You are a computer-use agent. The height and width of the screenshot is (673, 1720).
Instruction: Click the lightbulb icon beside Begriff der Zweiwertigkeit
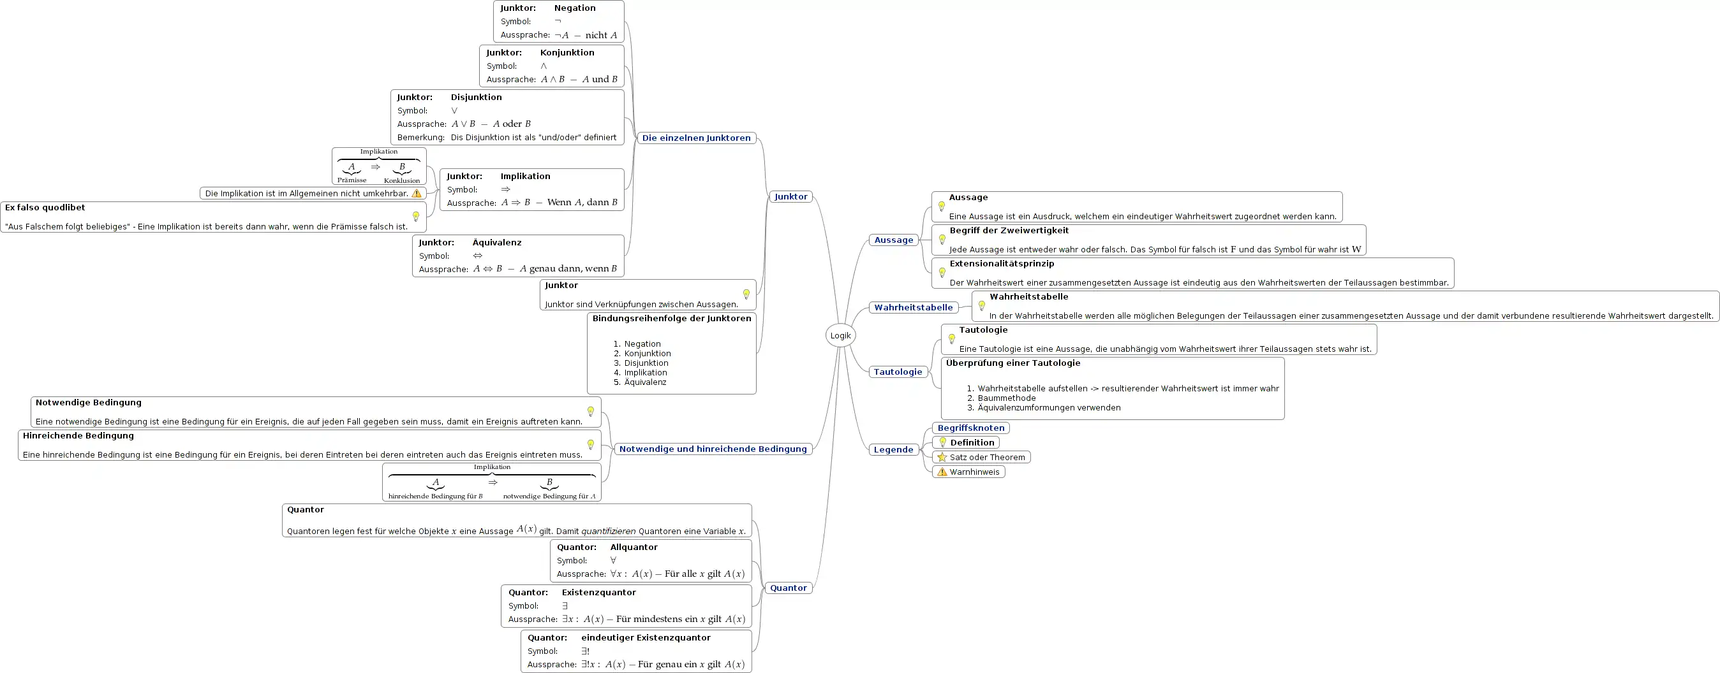(x=942, y=240)
